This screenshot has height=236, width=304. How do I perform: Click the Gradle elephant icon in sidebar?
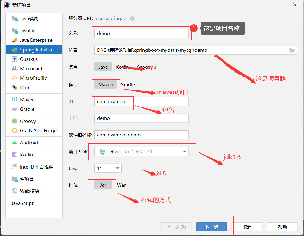pyautogui.click(x=14, y=109)
